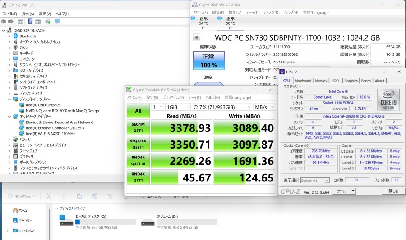Image resolution: width=406 pixels, height=240 pixels.
Task: Click the Forward arrow in Device Manager toolbar
Action: [11, 22]
